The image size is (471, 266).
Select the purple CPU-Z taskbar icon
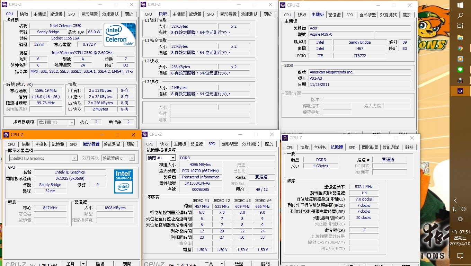(x=460, y=91)
